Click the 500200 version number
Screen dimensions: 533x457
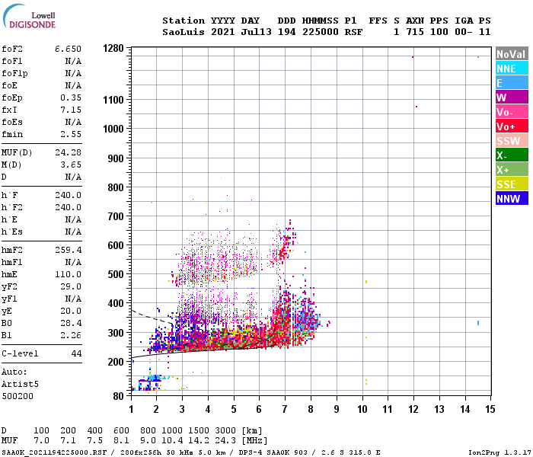(18, 396)
